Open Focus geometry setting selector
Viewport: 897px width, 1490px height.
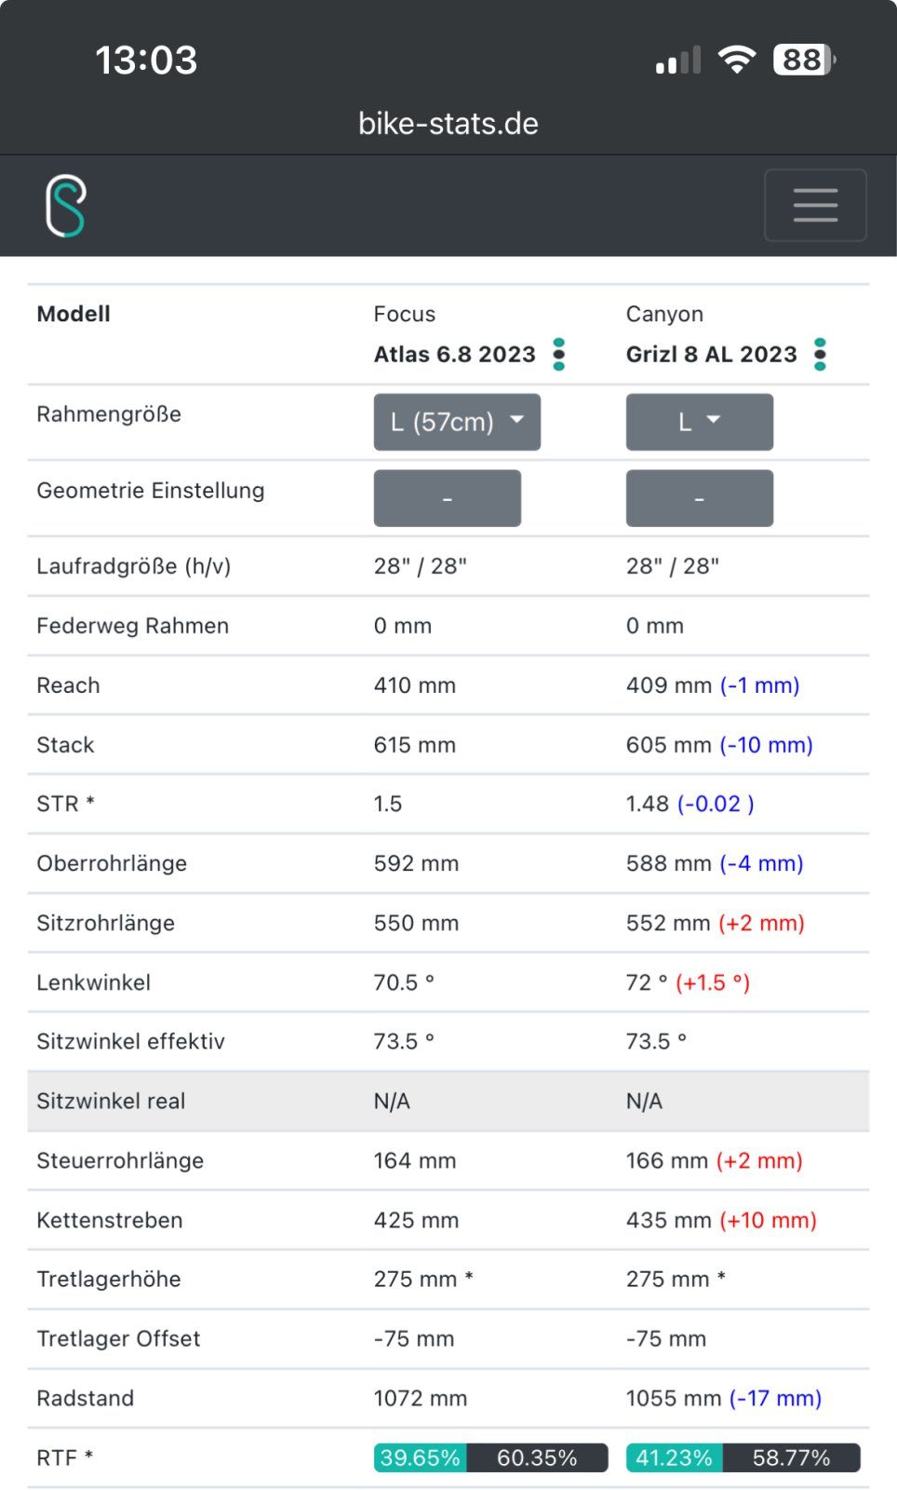click(447, 498)
